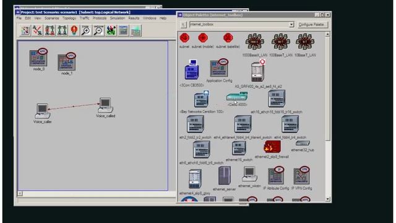Pick the ethernet32_hub palette icon
This screenshot has height=223, width=396.
click(x=303, y=143)
